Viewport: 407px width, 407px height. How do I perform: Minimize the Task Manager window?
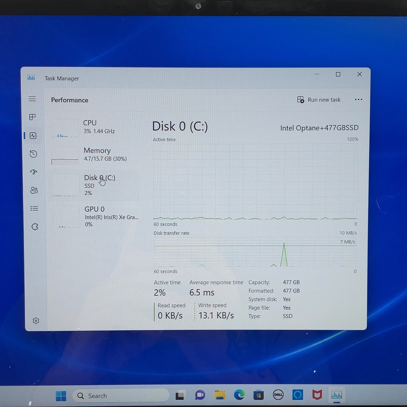pyautogui.click(x=317, y=74)
